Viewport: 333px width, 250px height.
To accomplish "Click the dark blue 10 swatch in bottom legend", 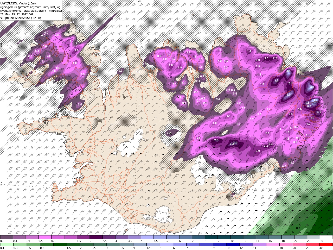I will point(232,245).
